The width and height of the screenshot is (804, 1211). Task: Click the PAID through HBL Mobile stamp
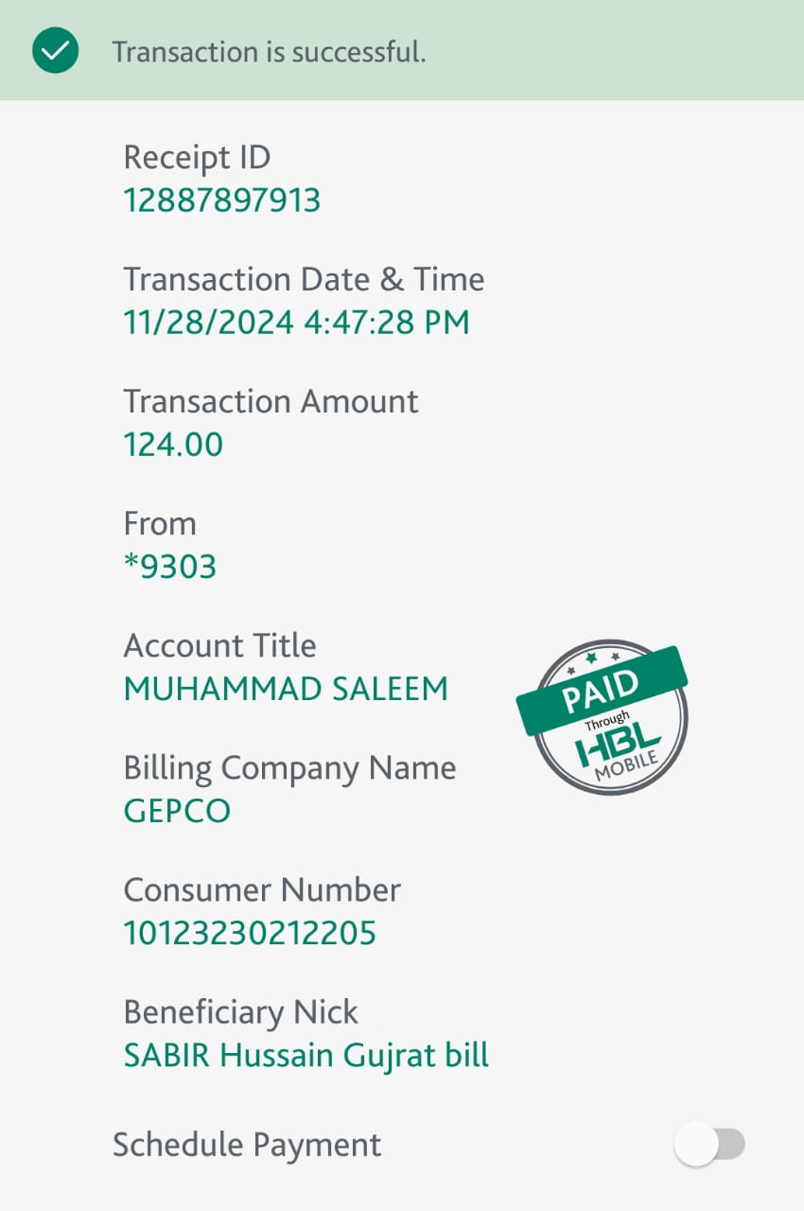(x=604, y=716)
